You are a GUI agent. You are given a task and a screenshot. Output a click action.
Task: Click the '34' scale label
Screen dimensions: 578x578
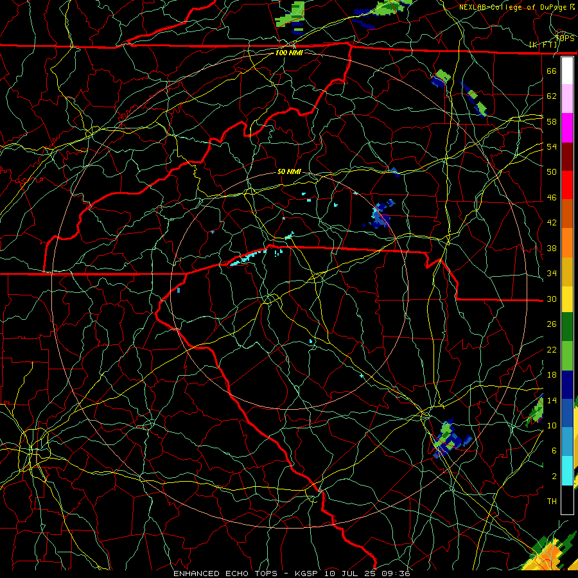coord(552,274)
